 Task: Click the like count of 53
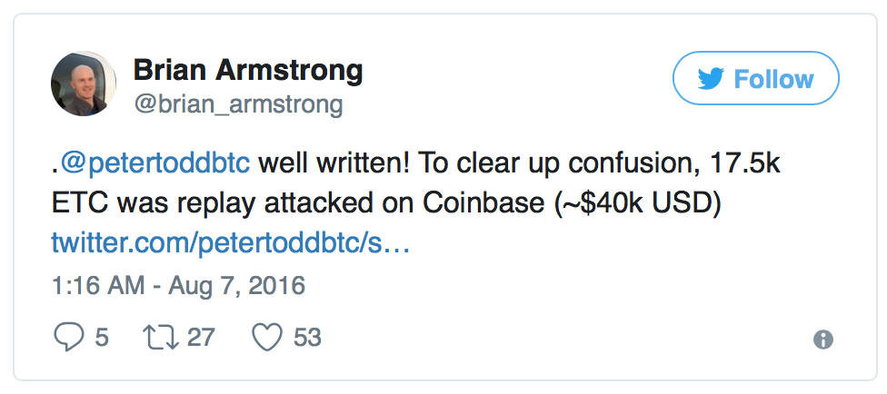(308, 338)
